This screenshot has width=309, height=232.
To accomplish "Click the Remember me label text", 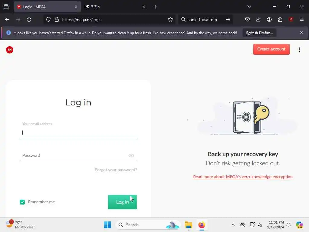I will [x=41, y=202].
